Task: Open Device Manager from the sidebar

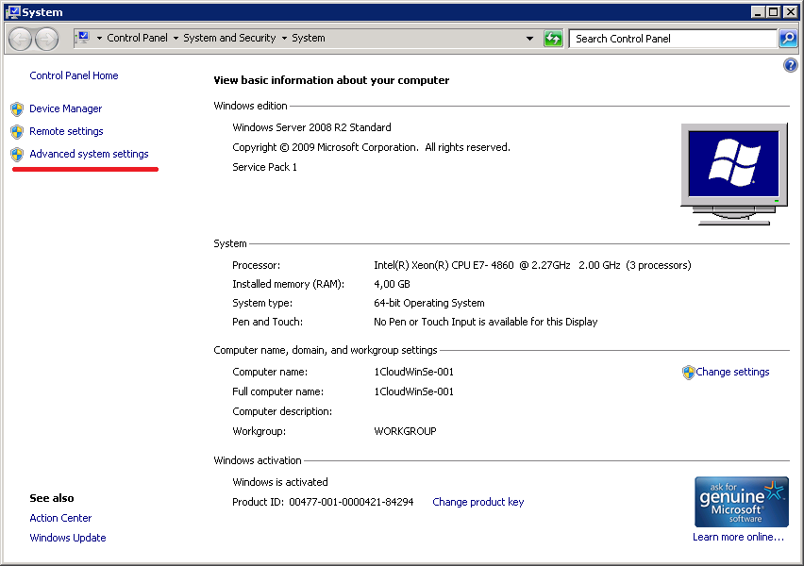Action: (64, 108)
